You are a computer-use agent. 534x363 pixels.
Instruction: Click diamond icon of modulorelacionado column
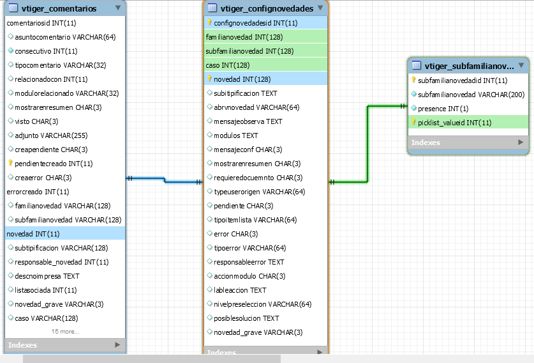coord(11,93)
